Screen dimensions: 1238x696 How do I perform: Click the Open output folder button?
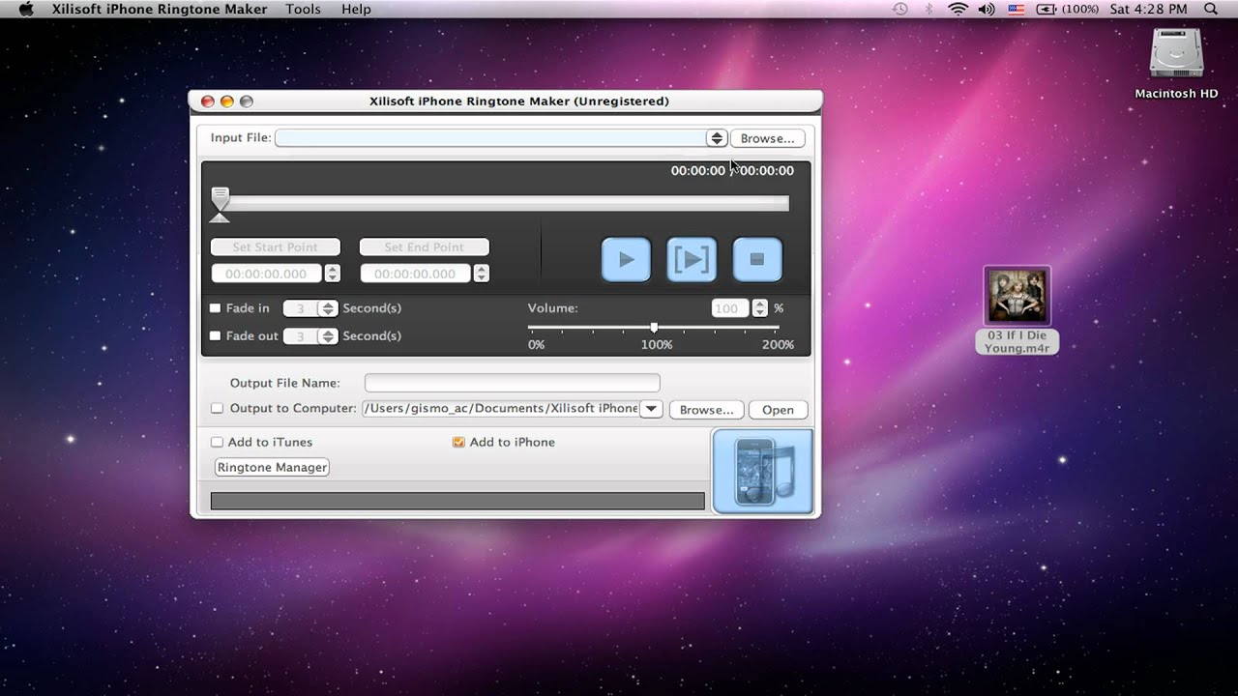tap(778, 410)
